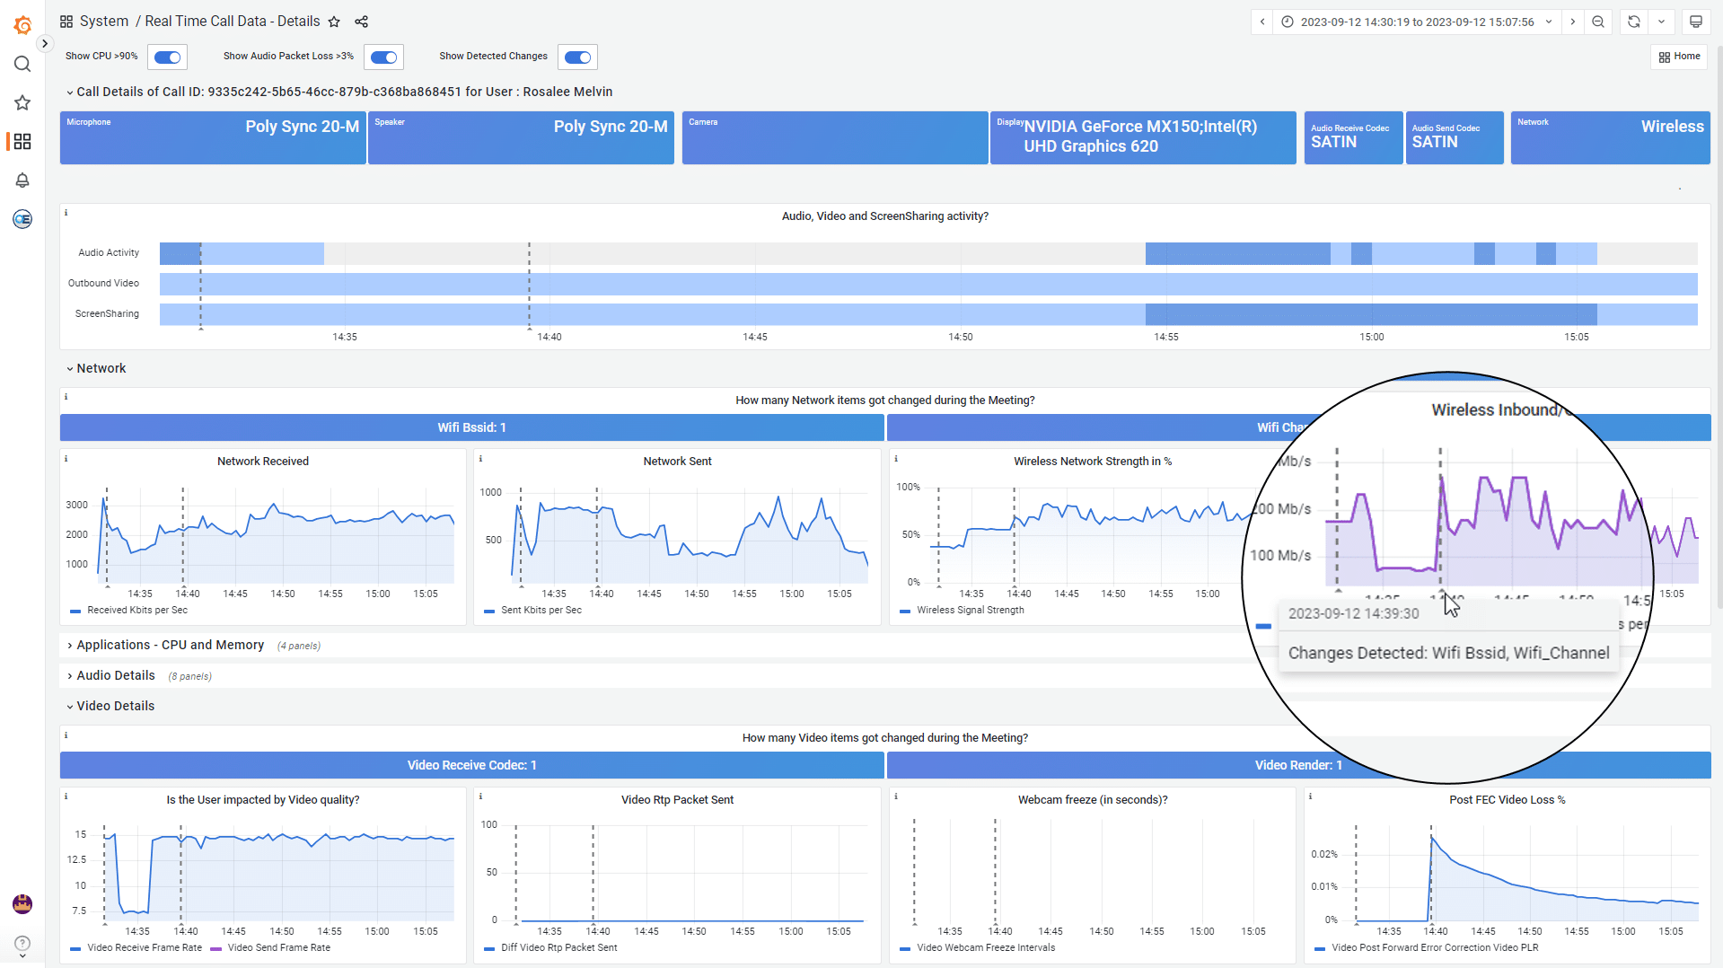Open the System folder breadcrumb

coord(103,22)
